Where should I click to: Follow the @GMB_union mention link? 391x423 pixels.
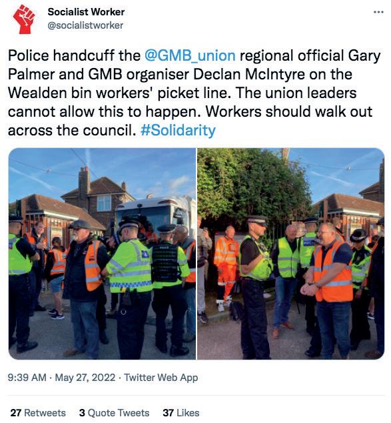coord(190,55)
